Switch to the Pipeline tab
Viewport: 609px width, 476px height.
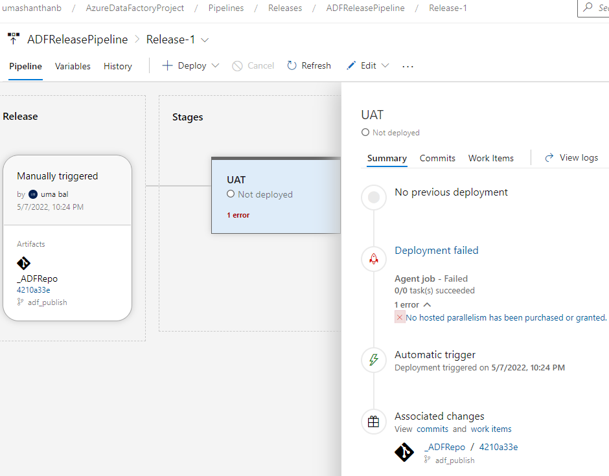pos(25,66)
